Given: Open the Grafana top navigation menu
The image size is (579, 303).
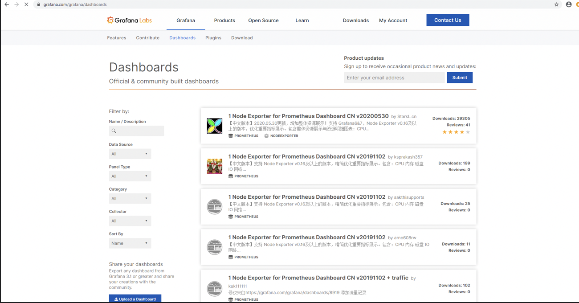Looking at the screenshot, I should click(186, 20).
